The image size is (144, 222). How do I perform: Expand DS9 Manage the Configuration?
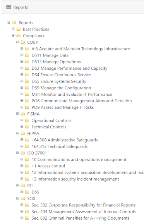pos(22,88)
